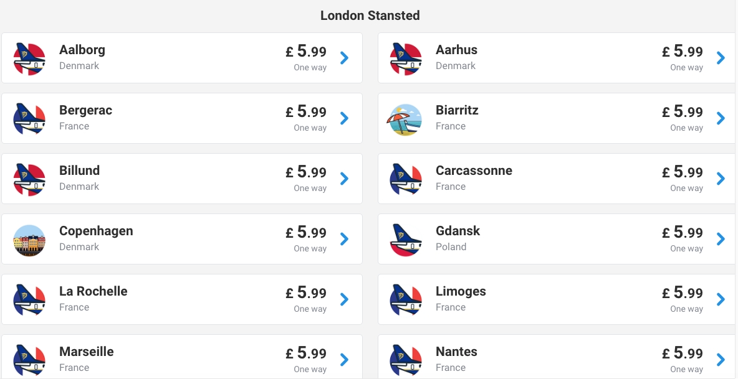Click the Gdansk plane tail icon
The image size is (738, 379).
pyautogui.click(x=405, y=240)
